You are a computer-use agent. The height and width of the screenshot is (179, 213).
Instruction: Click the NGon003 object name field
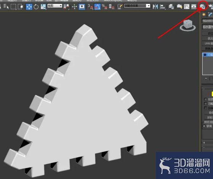(207, 21)
